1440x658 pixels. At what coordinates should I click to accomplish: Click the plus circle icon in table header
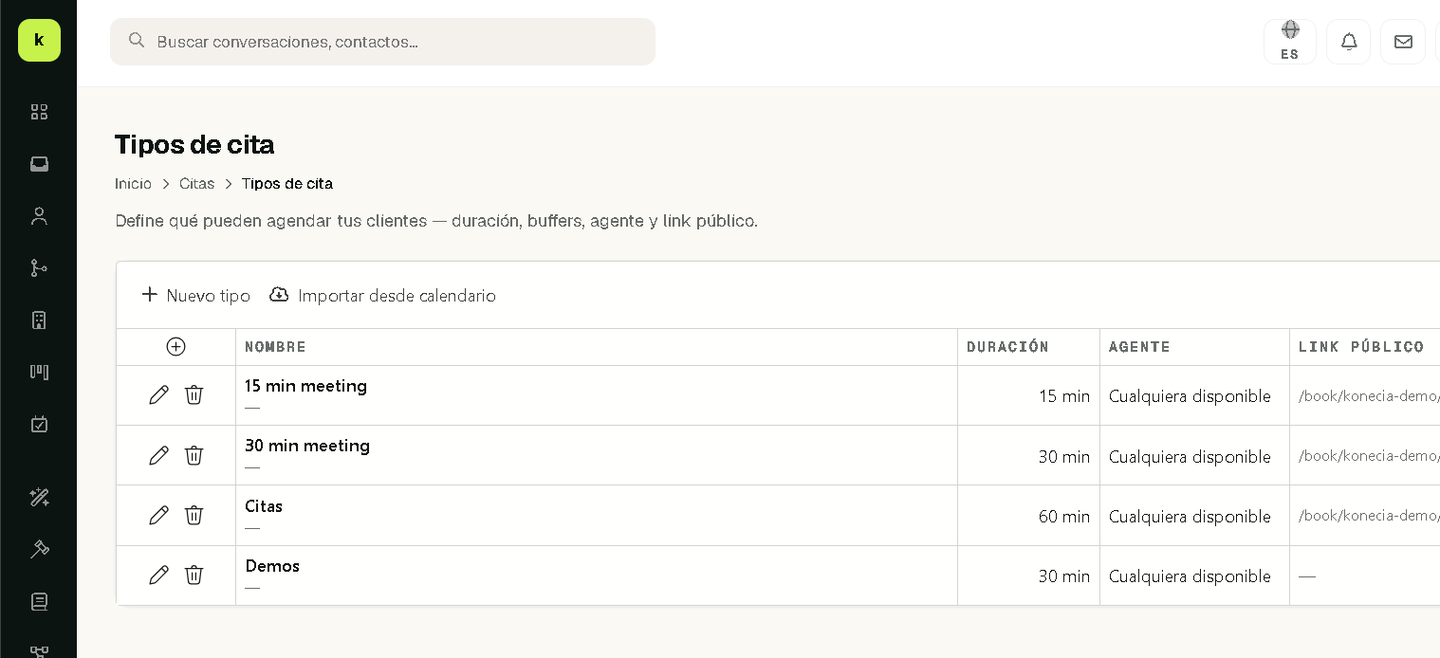(175, 347)
